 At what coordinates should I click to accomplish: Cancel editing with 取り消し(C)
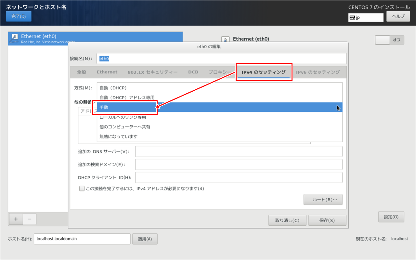287,220
